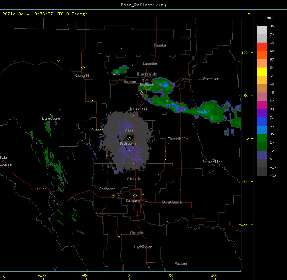Click the Olds label
The image size is (287, 280).
point(129,131)
